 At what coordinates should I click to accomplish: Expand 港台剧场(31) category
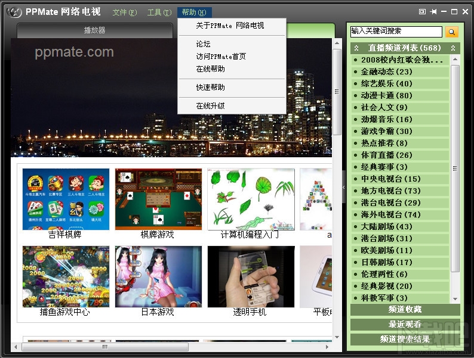point(400,238)
